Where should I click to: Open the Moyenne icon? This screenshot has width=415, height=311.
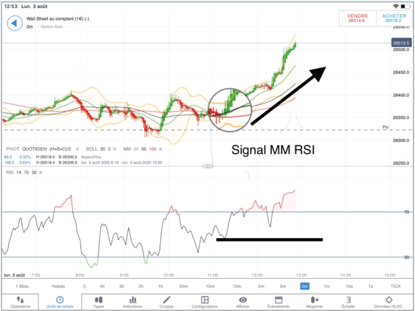[x=314, y=299]
